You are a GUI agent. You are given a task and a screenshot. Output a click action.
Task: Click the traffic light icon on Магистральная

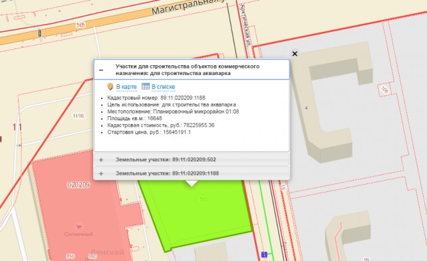40,33
